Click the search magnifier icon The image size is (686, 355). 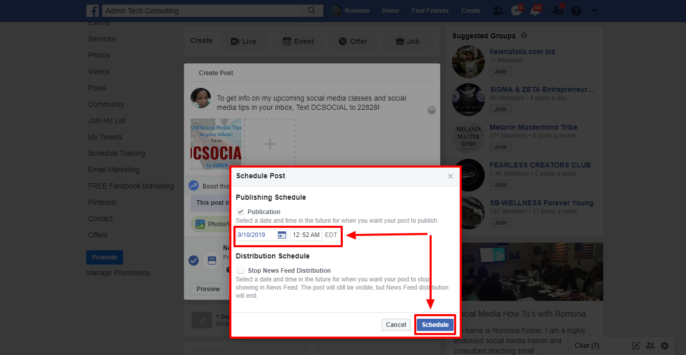click(312, 11)
